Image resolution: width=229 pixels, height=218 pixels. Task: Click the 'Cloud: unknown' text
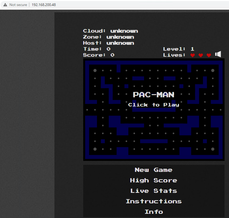[x=110, y=31]
